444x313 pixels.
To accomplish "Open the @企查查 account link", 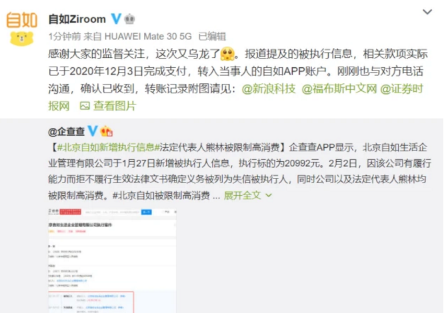I will (x=67, y=131).
